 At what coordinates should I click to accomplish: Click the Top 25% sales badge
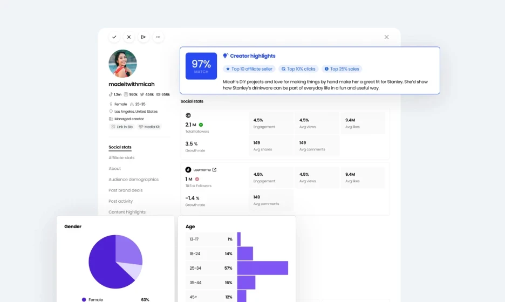(342, 69)
